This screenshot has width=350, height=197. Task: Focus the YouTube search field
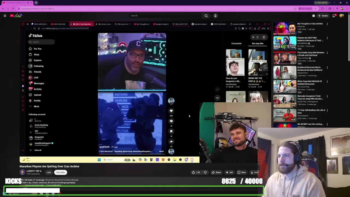pos(165,16)
